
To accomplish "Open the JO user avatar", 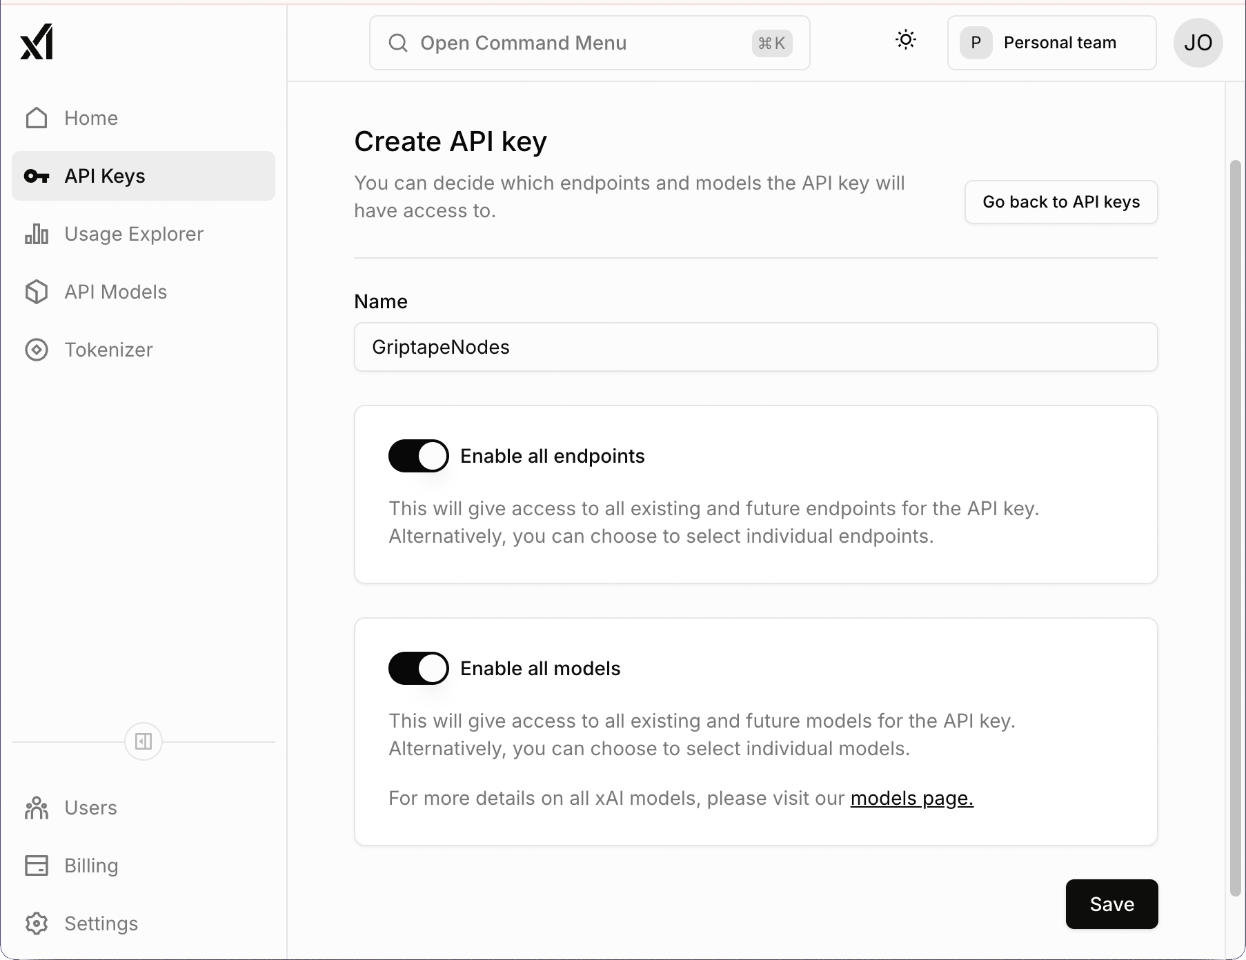I will tap(1198, 43).
